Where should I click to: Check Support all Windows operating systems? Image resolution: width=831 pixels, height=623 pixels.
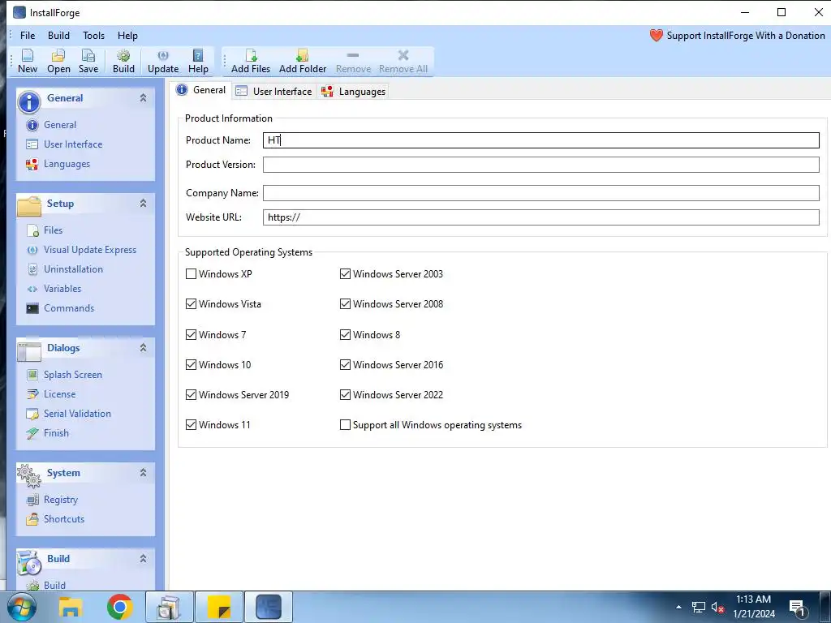pos(345,425)
